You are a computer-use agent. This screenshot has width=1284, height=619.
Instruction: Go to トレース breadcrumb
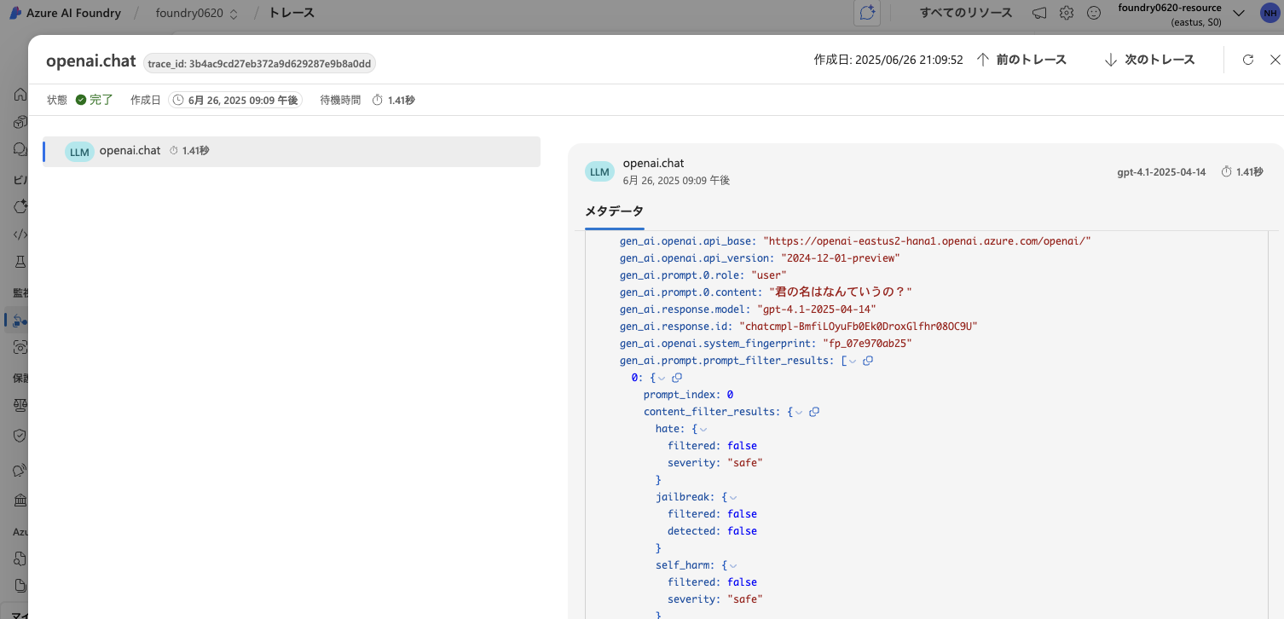(x=292, y=13)
